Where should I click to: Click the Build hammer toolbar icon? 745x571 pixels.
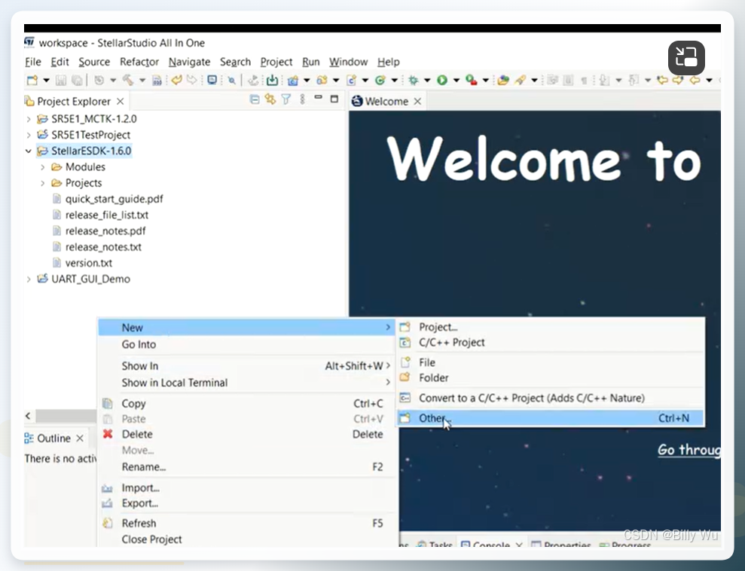tap(128, 81)
